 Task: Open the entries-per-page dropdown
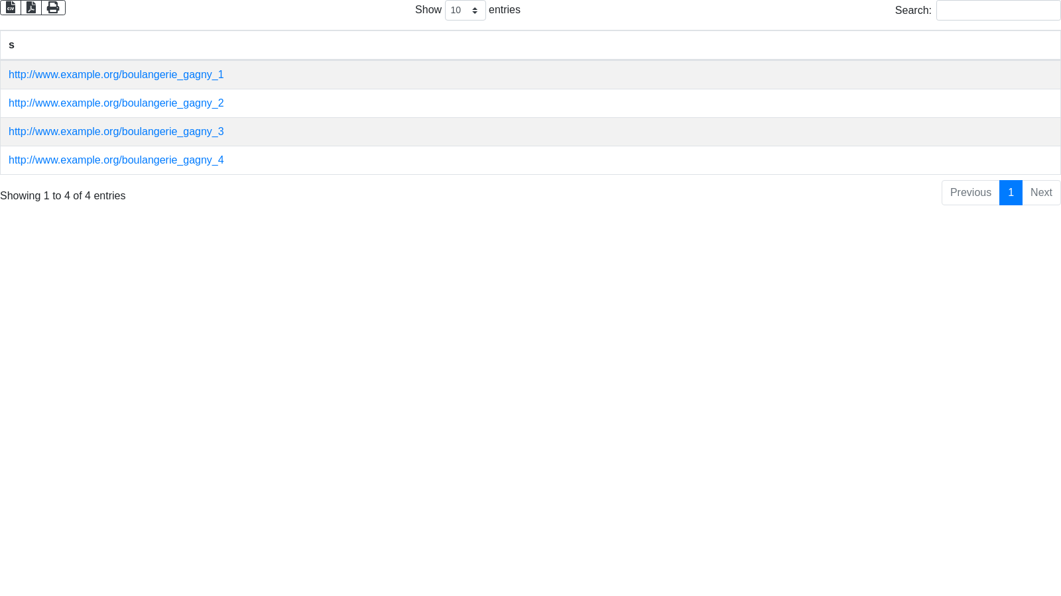pyautogui.click(x=465, y=11)
